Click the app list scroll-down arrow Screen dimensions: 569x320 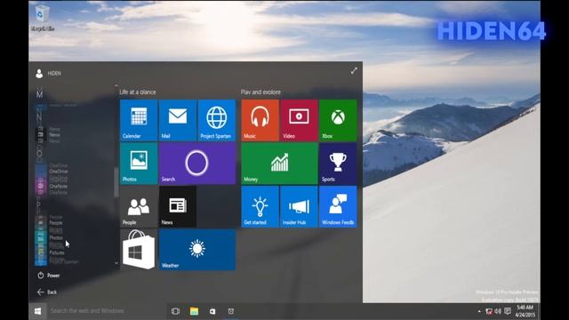[116, 263]
